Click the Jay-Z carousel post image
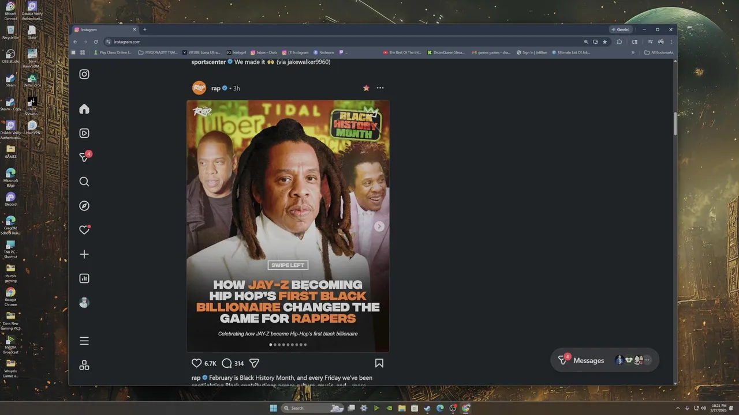739x415 pixels. 288,226
